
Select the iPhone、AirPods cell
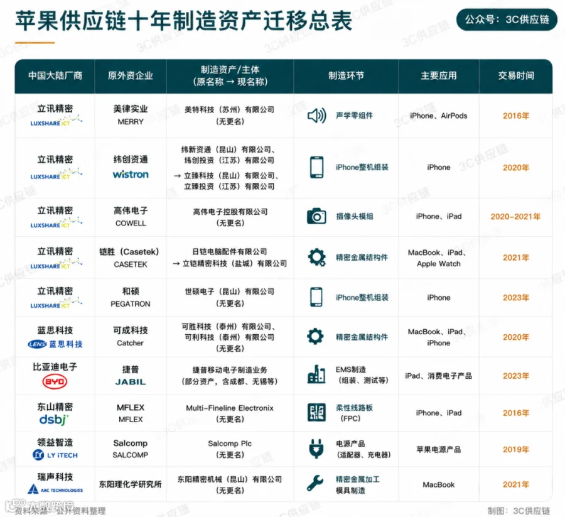pos(439,116)
